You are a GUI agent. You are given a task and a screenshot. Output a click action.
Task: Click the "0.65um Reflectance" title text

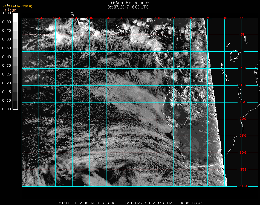coord(129,3)
